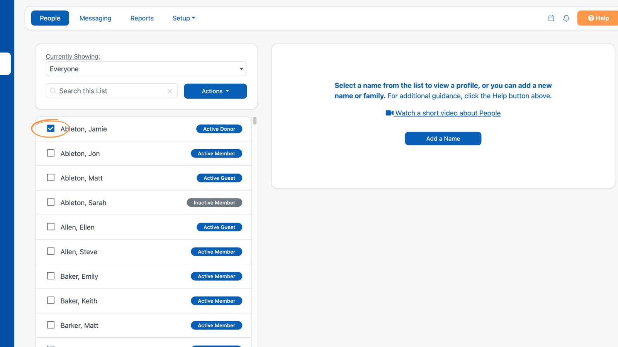Select the name Baker, Emily
Screen dimensions: 618x347
79,276
